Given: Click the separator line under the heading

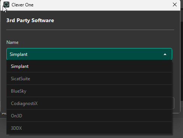Looking at the screenshot, I should 90,30.
